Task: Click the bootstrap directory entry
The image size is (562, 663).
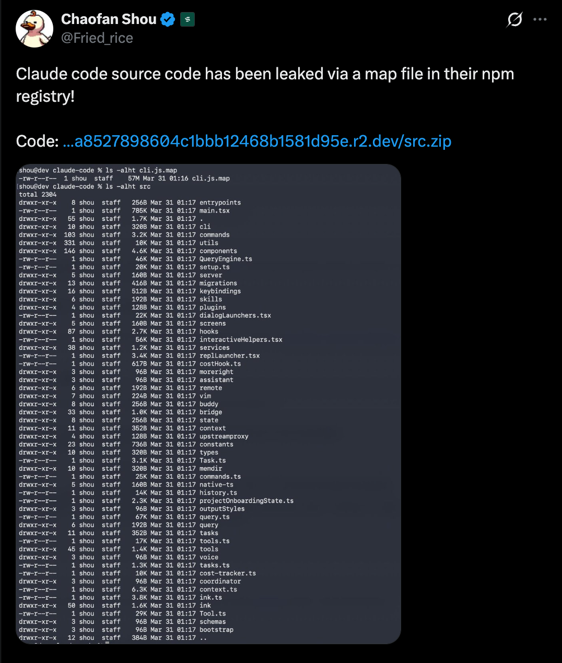Action: tap(216, 630)
